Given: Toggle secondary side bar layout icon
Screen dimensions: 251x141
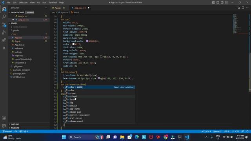Looking at the screenshot, I should point(222,3).
